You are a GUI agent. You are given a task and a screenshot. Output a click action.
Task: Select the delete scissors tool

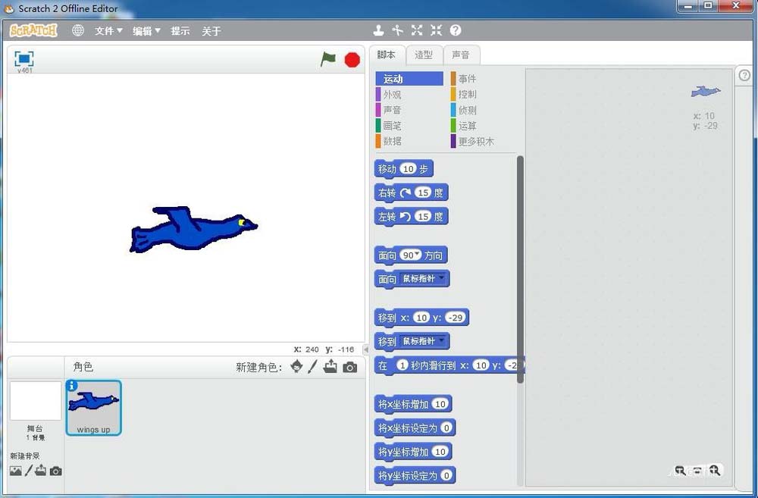(x=398, y=30)
